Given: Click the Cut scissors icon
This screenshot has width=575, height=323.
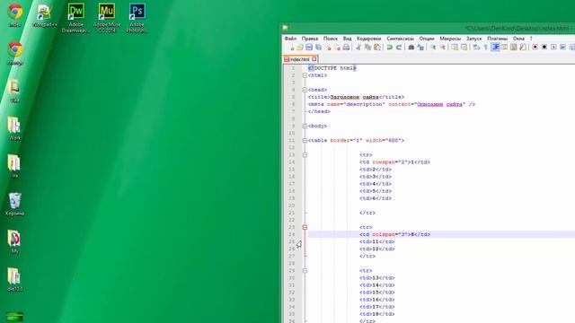Looking at the screenshot, I should click(358, 48).
